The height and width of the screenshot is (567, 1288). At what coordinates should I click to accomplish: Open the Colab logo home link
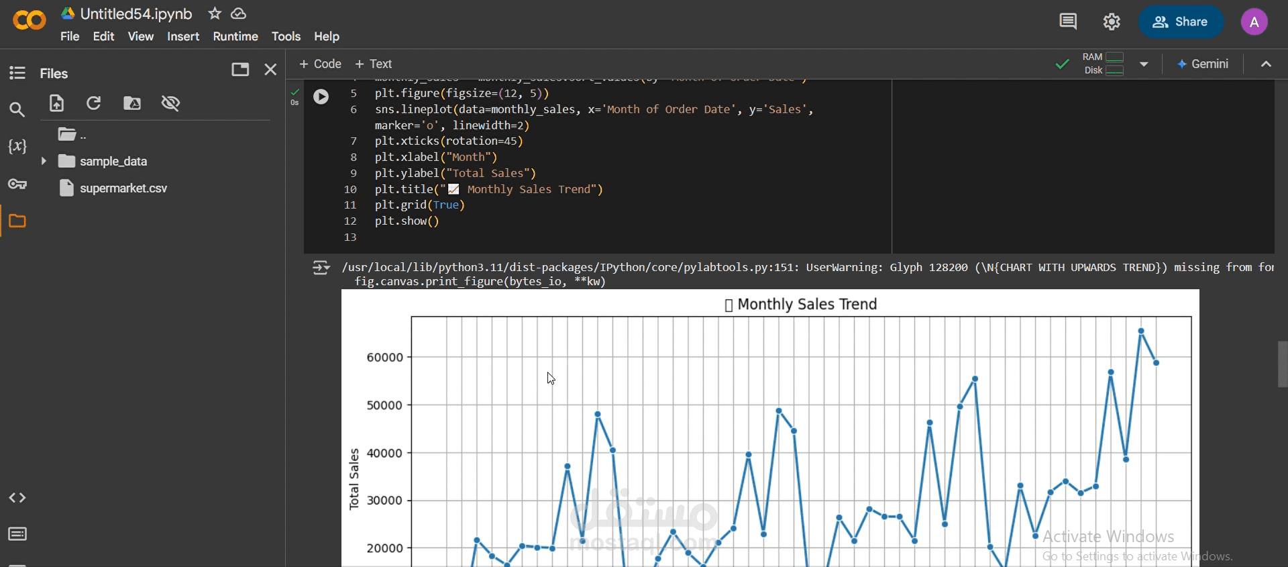[x=30, y=20]
